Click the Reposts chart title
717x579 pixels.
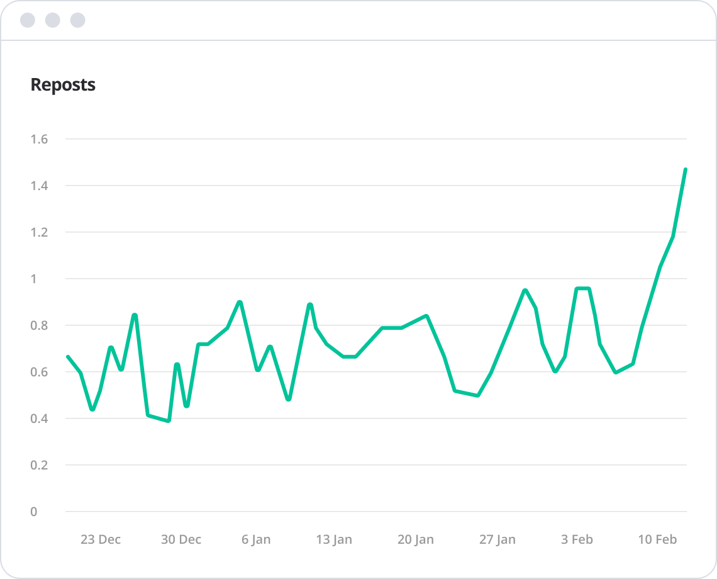pyautogui.click(x=63, y=85)
